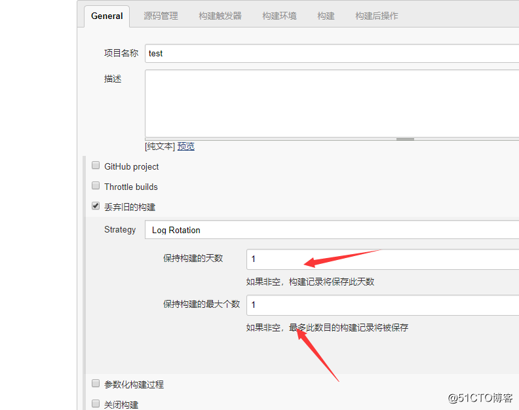Image resolution: width=519 pixels, height=410 pixels.
Task: Open the 源码管理 tab
Action: (161, 16)
